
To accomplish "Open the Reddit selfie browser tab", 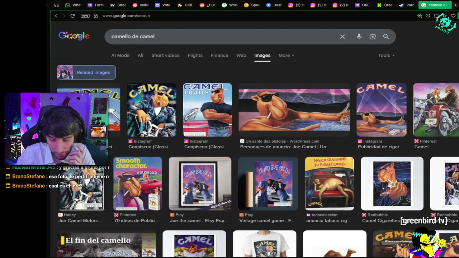I will [x=141, y=5].
